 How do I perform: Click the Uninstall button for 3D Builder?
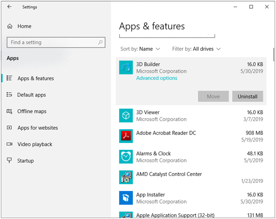(x=247, y=96)
